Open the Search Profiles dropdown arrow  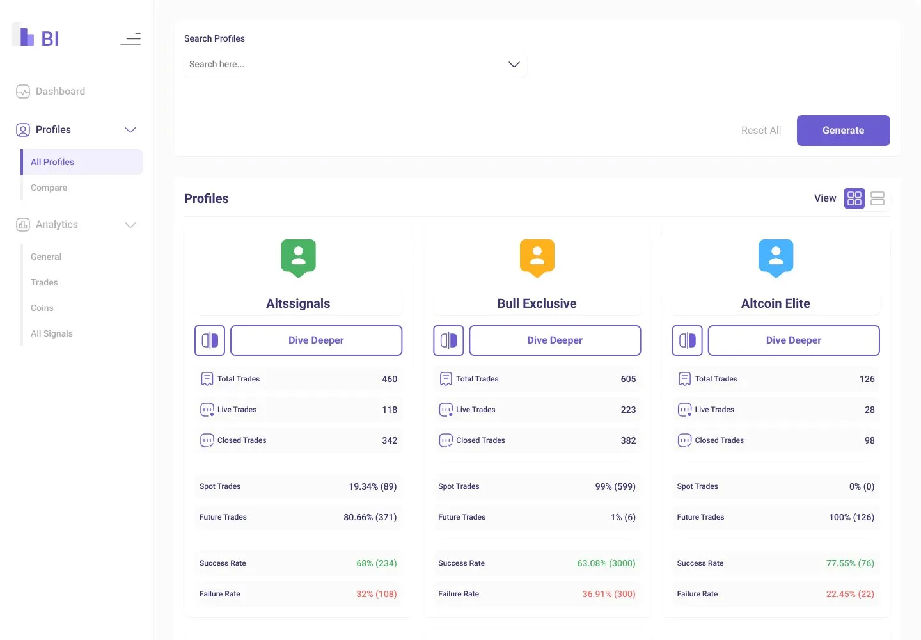click(514, 64)
